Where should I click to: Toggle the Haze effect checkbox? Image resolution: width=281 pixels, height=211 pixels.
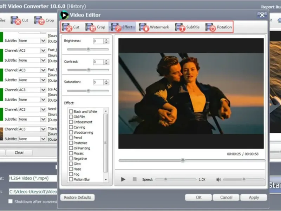point(71,169)
